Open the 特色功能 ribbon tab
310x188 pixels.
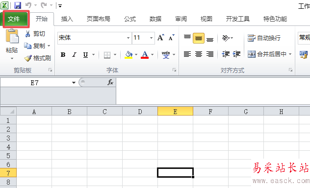coord(275,19)
